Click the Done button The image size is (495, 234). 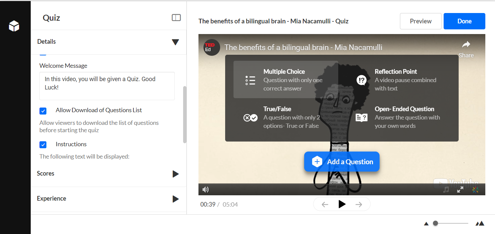464,21
